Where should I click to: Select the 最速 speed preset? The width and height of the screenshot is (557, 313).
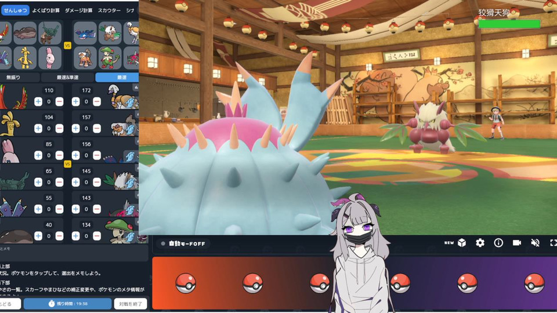coord(117,77)
